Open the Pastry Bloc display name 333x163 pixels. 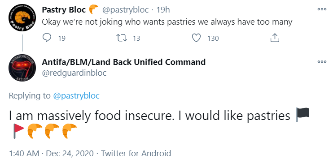[x=63, y=10]
